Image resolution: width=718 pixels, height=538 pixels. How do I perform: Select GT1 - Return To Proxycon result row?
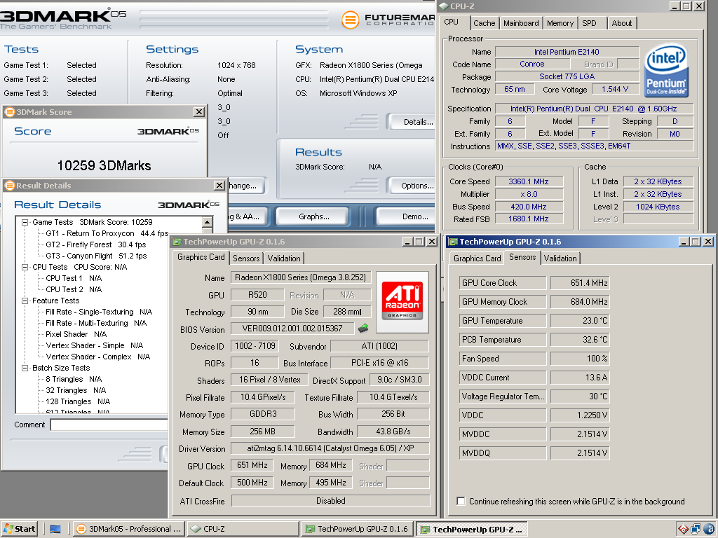point(107,233)
